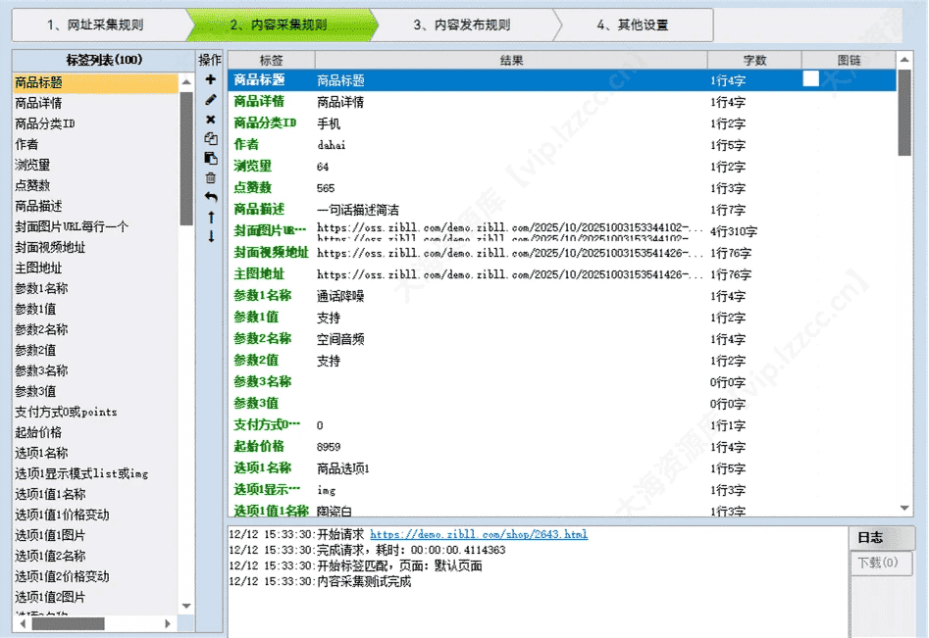
Task: Select 商品标题 in the tag list
Action: click(x=95, y=82)
